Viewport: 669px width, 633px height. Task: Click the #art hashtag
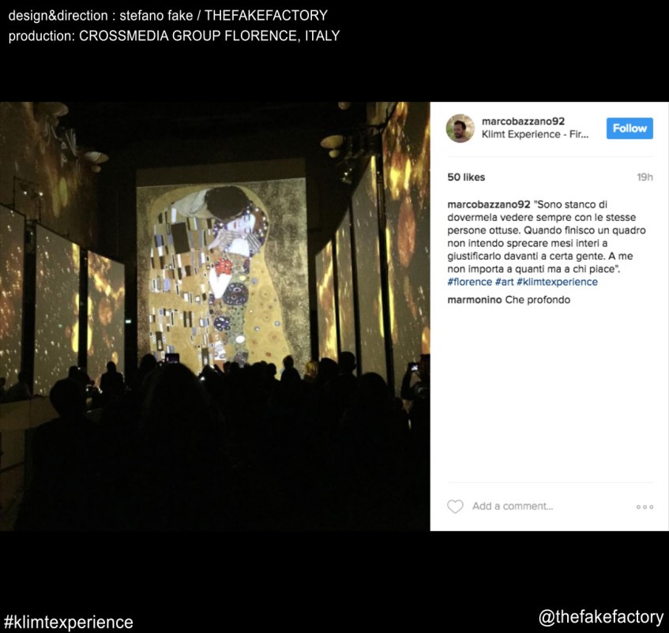tap(504, 282)
